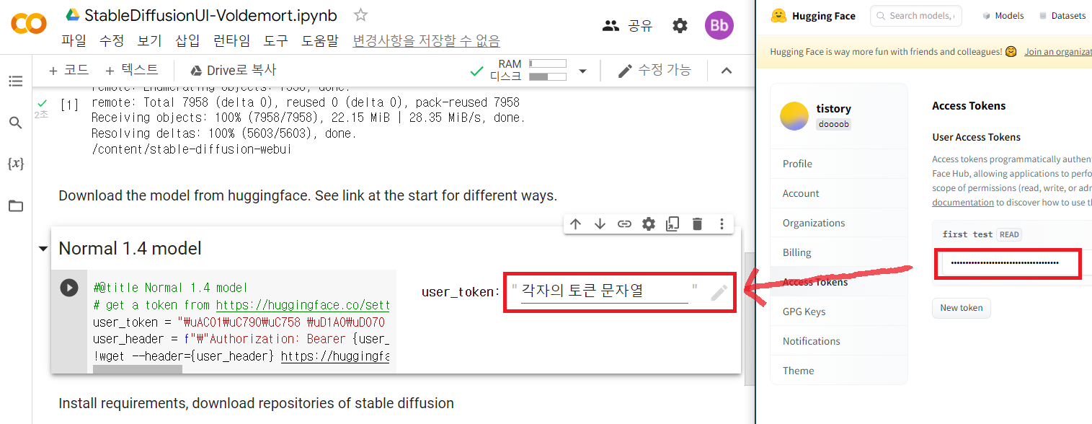Image resolution: width=1092 pixels, height=424 pixels.
Task: Run the Normal 1.4 model cell
Action: coord(69,288)
